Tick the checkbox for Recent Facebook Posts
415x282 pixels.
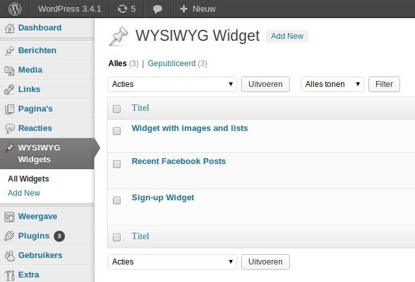tap(117, 164)
